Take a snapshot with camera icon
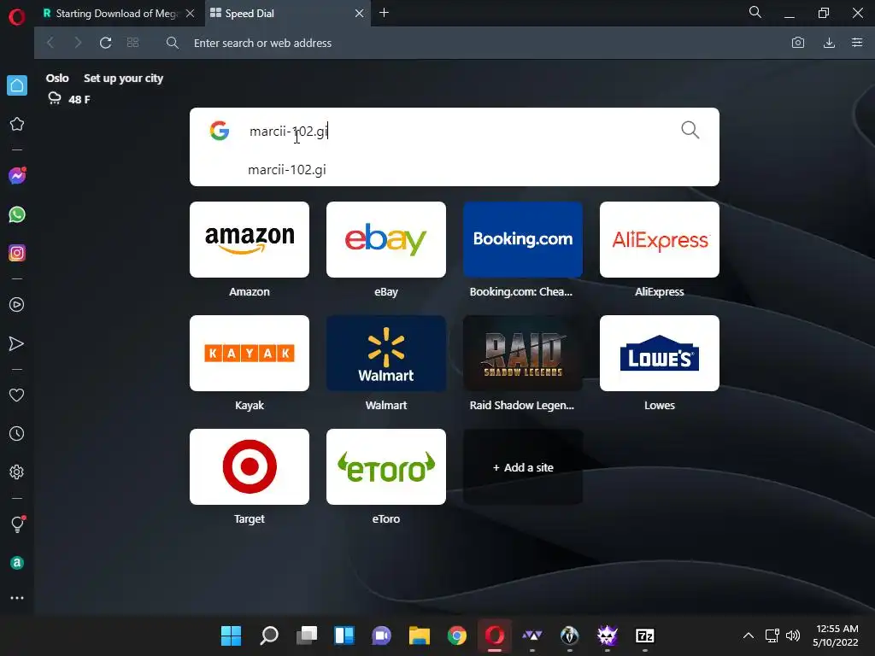Viewport: 875px width, 656px height. click(x=798, y=43)
